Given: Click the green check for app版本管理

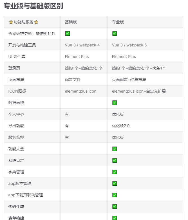Looking at the screenshot, I should pyautogui.click(x=115, y=183).
